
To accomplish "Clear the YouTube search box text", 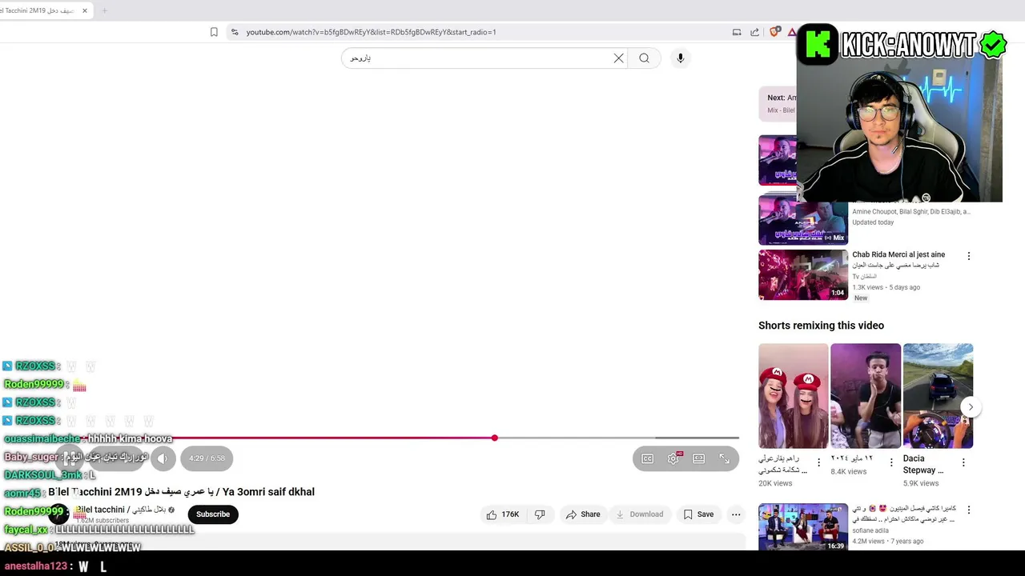I will (x=618, y=58).
